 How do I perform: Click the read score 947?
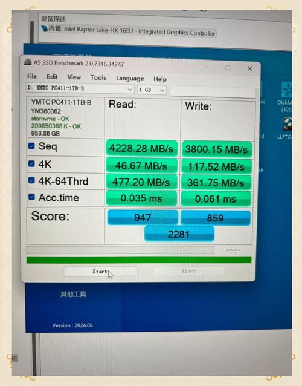point(143,218)
